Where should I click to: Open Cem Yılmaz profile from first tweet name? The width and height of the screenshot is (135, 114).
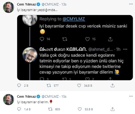26,4
